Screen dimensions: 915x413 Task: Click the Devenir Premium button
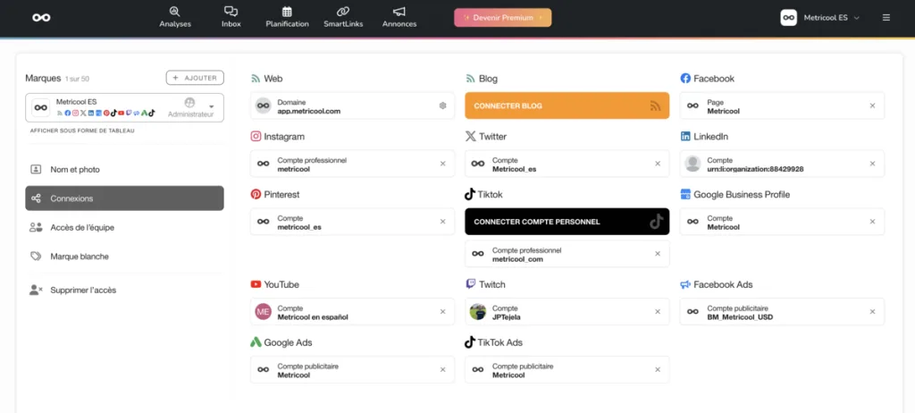pos(502,18)
